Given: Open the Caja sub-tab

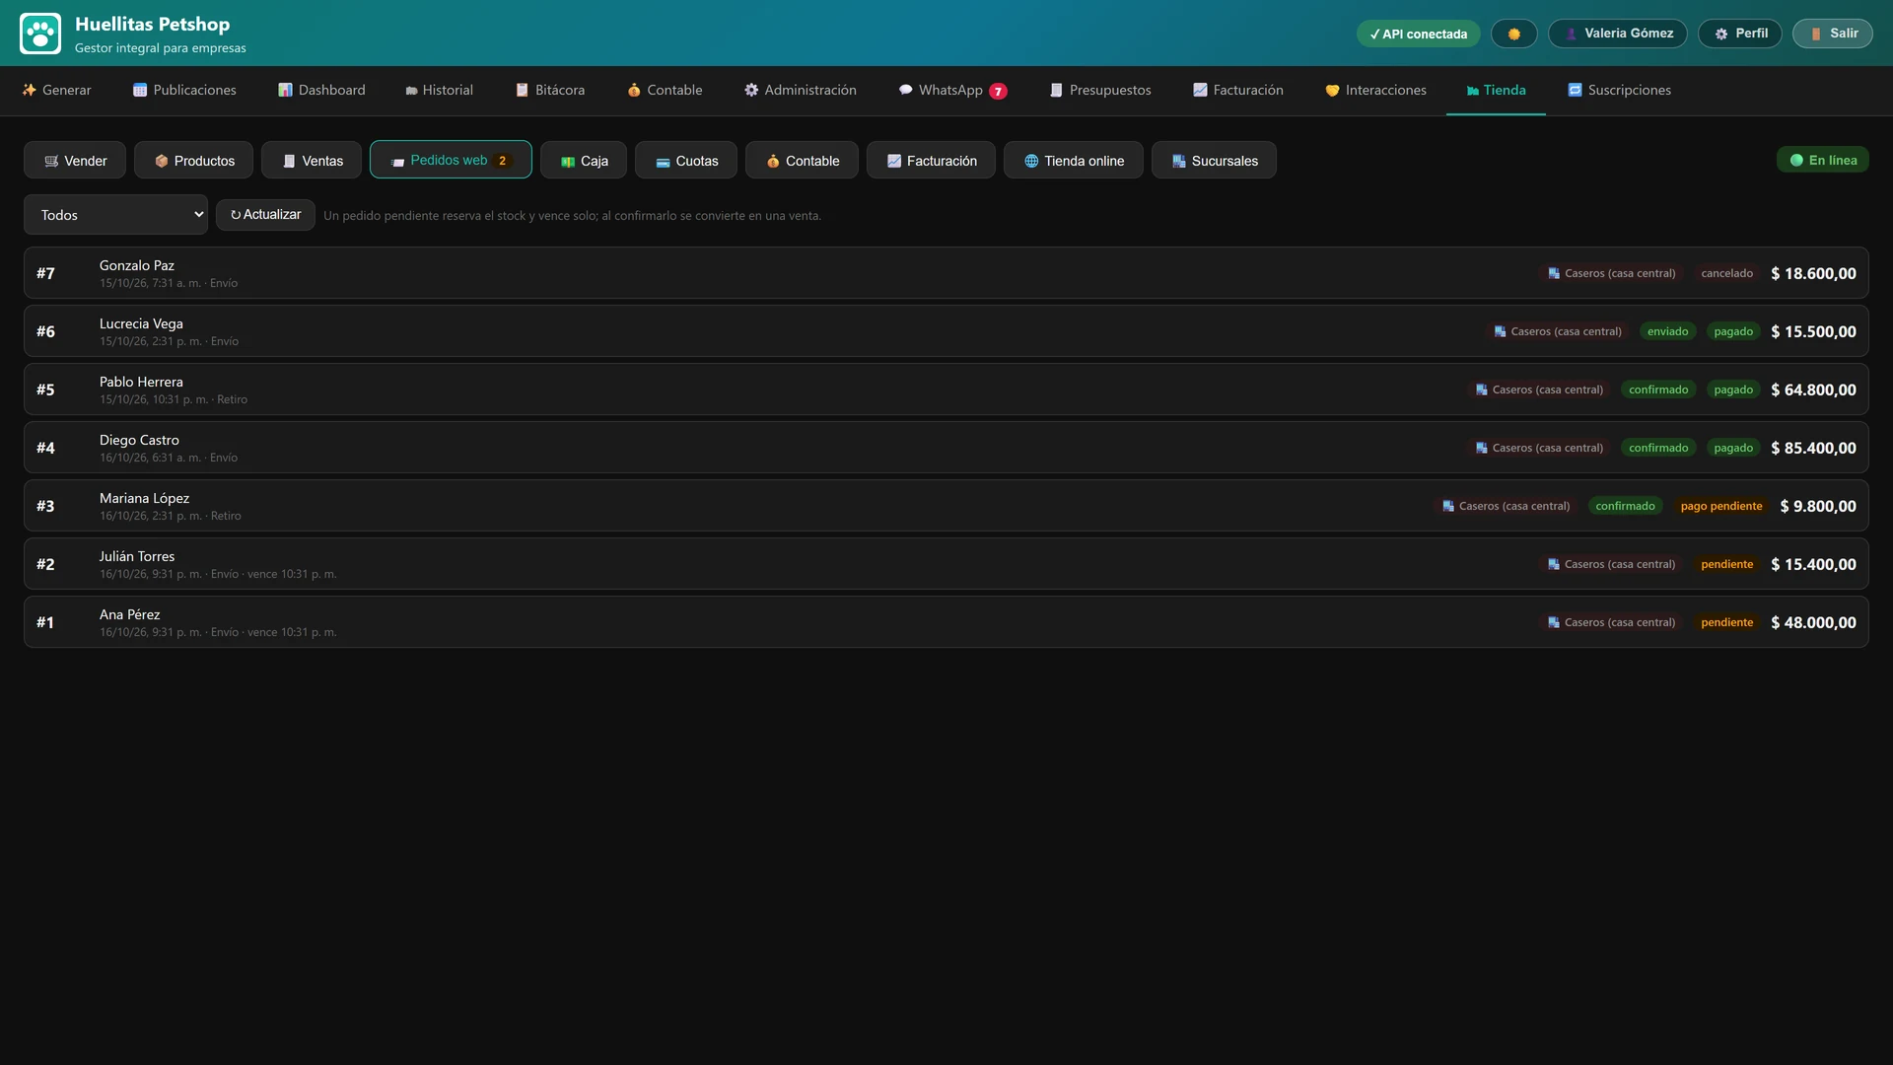Looking at the screenshot, I should tap(584, 161).
